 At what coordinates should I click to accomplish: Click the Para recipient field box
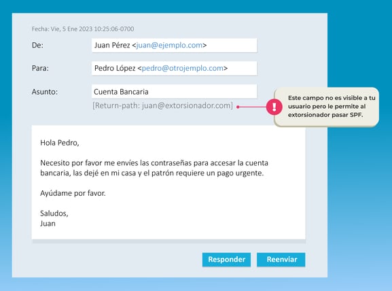174,68
